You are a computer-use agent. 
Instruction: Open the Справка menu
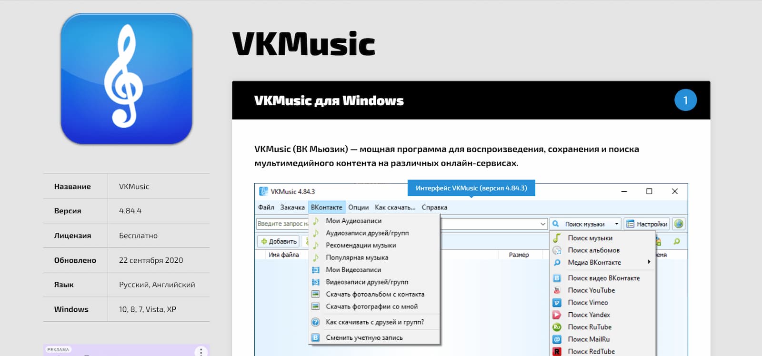[434, 208]
